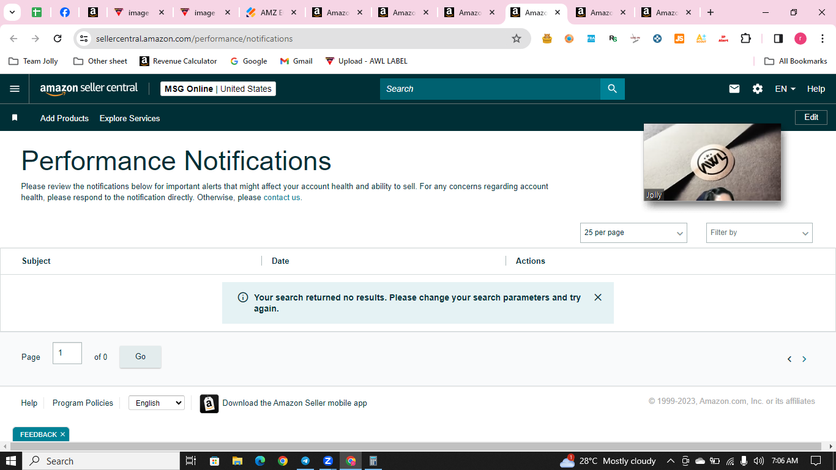Go to the previous page arrow
The height and width of the screenshot is (470, 836).
789,359
